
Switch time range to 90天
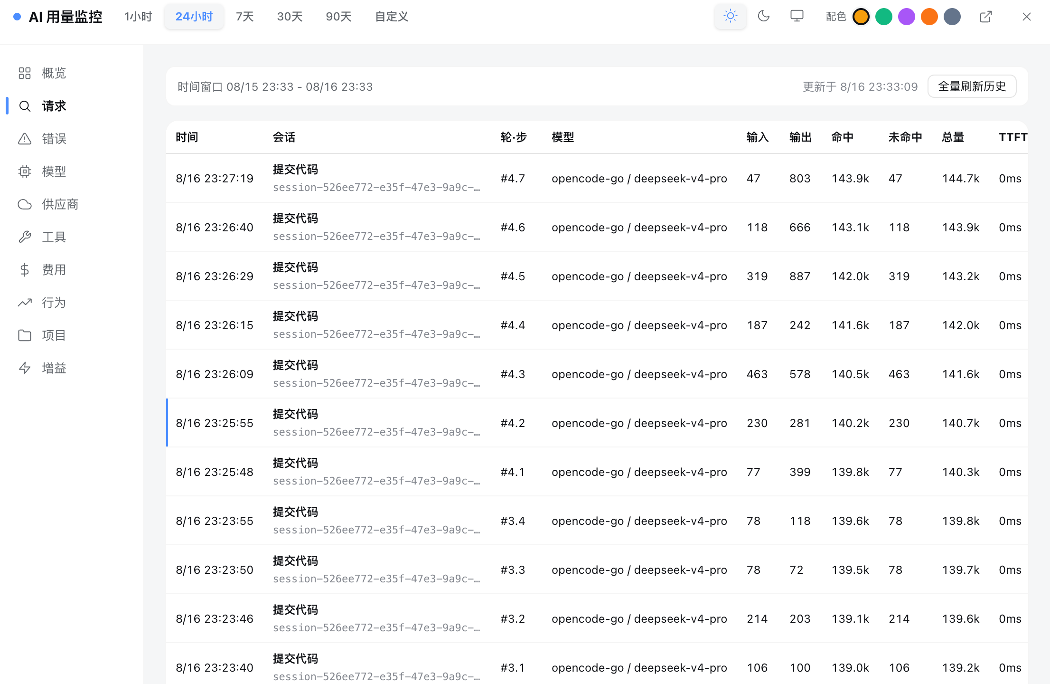[339, 17]
